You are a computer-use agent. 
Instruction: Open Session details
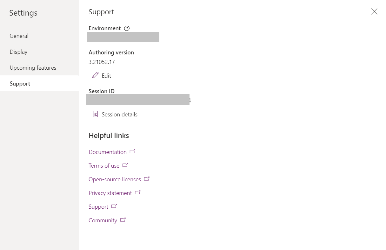119,115
